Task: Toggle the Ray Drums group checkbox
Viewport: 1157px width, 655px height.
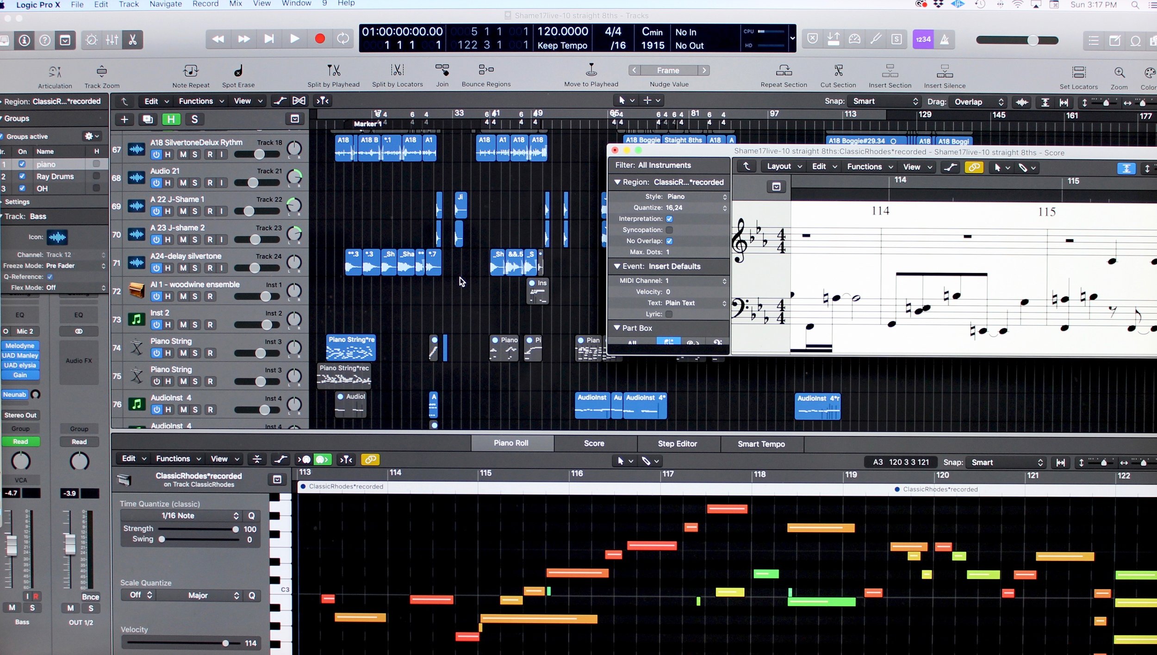Action: pos(22,176)
